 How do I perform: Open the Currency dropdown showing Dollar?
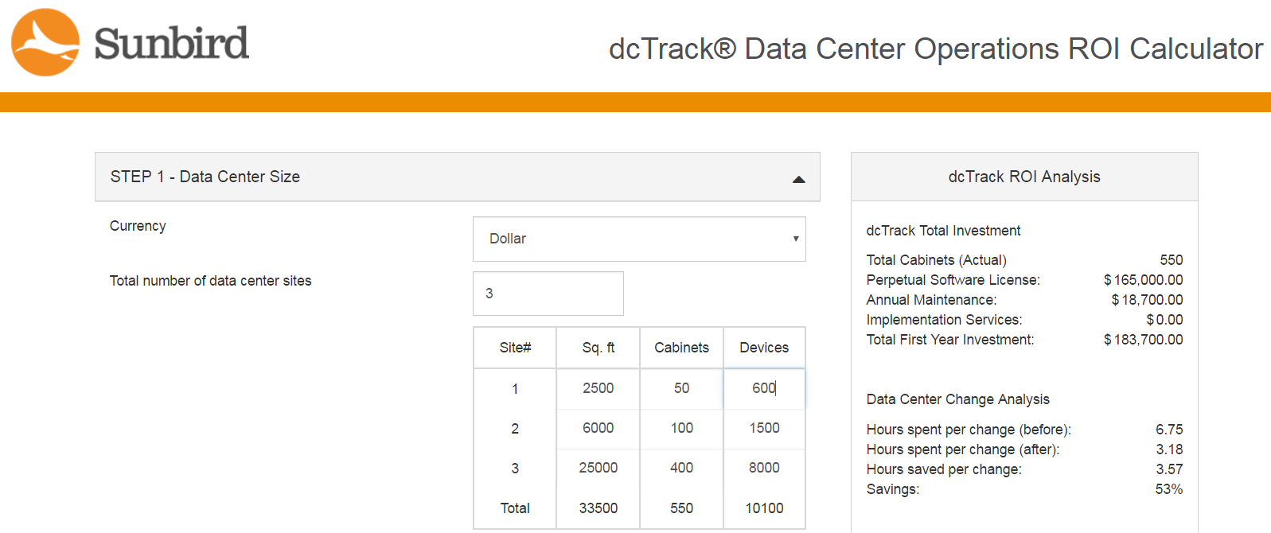(639, 239)
